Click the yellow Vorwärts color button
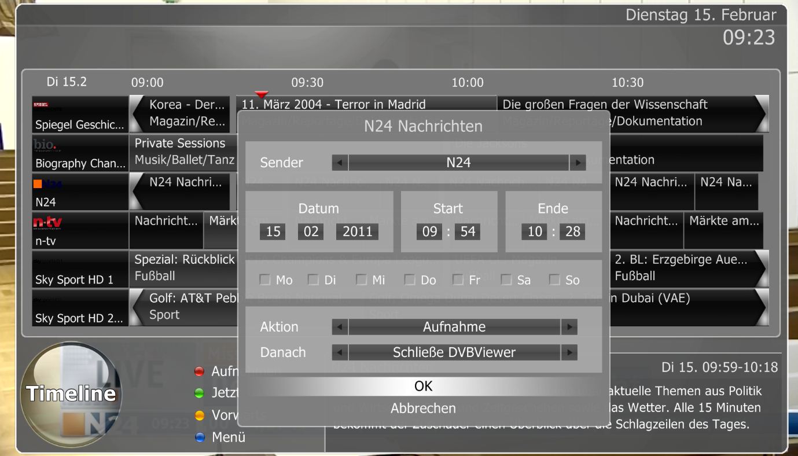 200,415
